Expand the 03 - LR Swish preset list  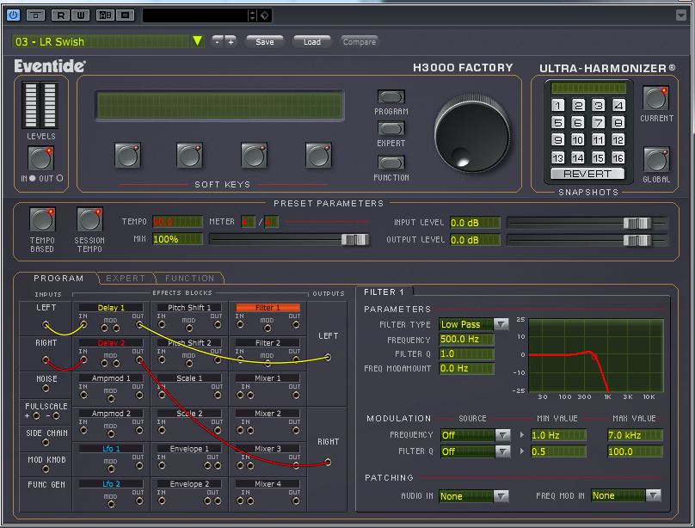point(197,41)
